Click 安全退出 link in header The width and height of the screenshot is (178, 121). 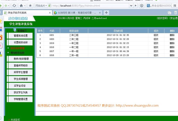point(174,18)
